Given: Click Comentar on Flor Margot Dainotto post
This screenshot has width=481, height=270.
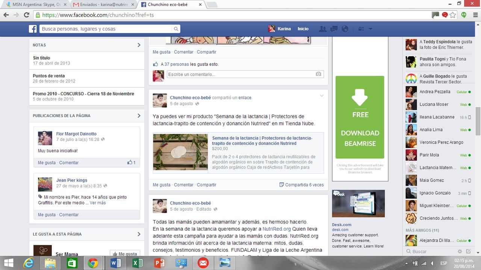Looking at the screenshot, I should coord(69,162).
